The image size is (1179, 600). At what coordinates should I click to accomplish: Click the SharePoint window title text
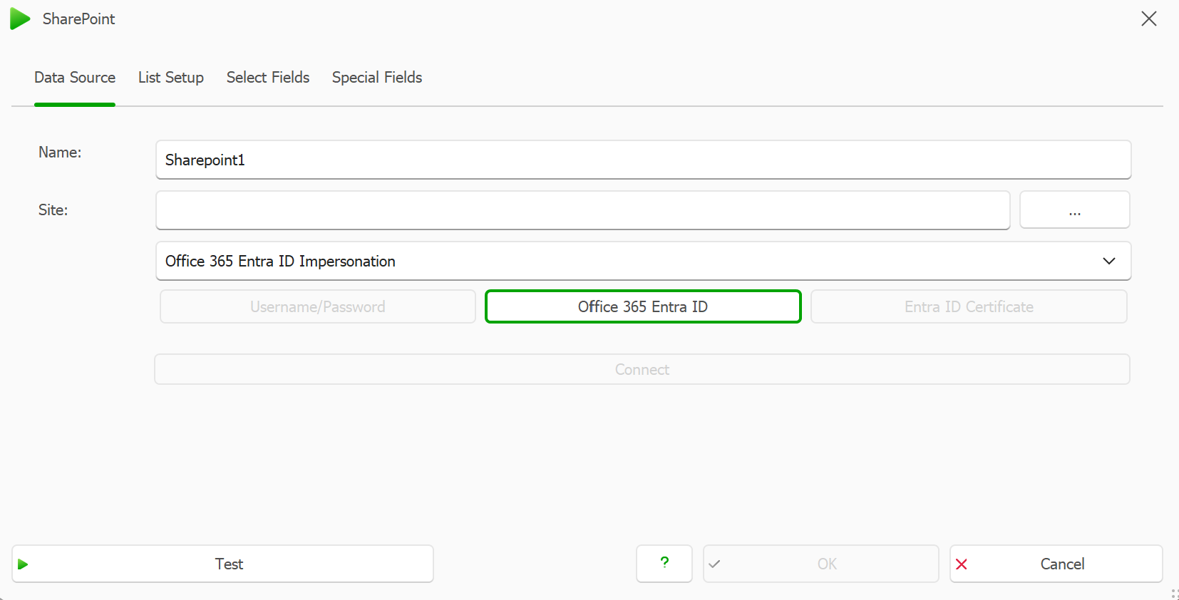click(x=78, y=19)
